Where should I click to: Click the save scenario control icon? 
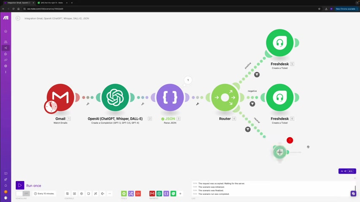[x=67, y=194]
